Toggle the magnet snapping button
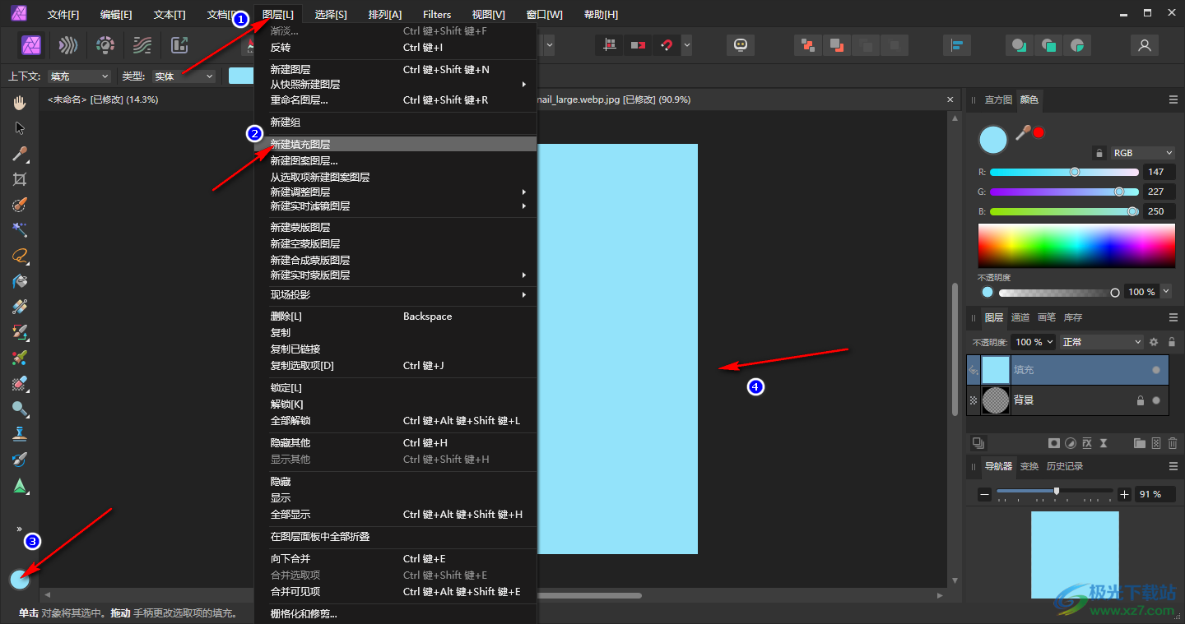1185x624 pixels. point(667,45)
